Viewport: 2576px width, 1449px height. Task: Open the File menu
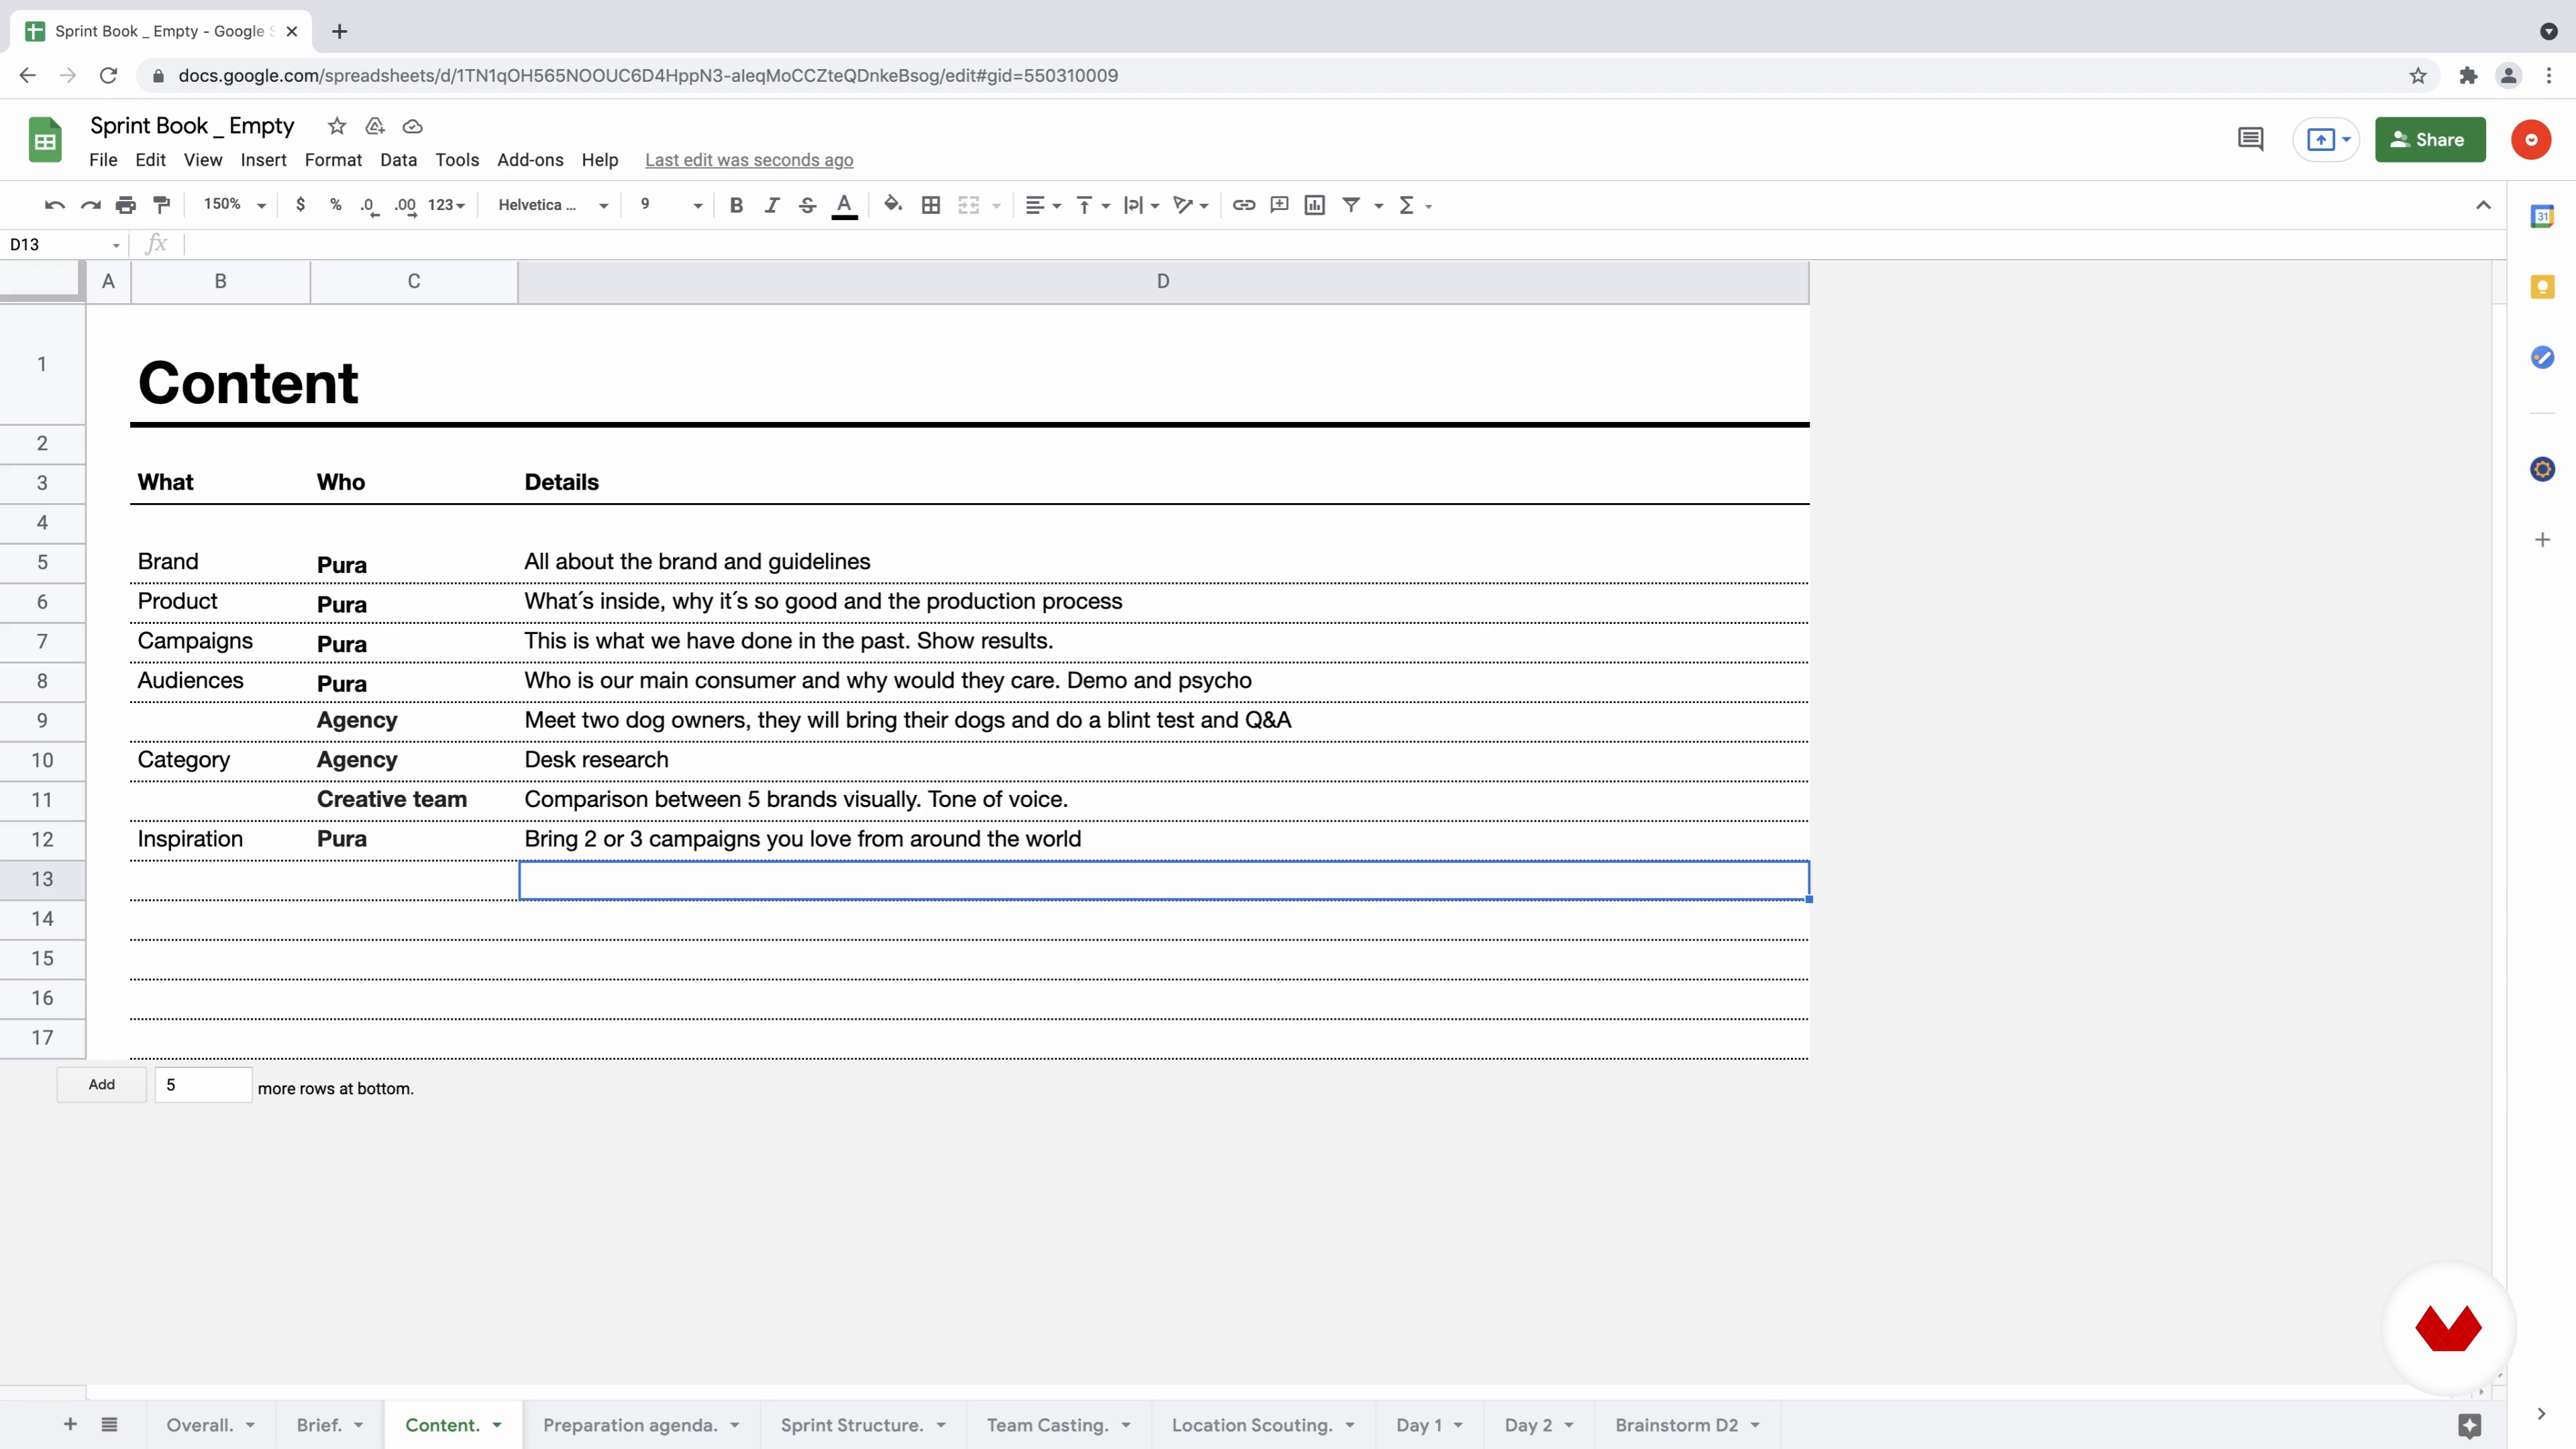click(x=103, y=160)
